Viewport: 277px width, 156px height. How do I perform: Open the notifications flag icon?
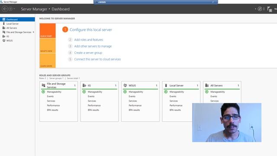coord(270,9)
